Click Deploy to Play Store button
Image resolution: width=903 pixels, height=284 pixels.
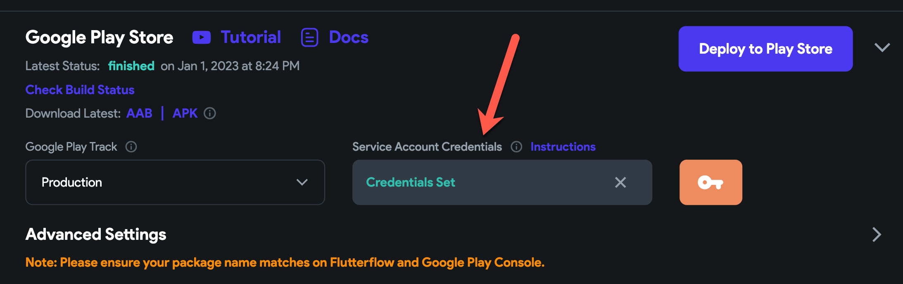coord(765,49)
